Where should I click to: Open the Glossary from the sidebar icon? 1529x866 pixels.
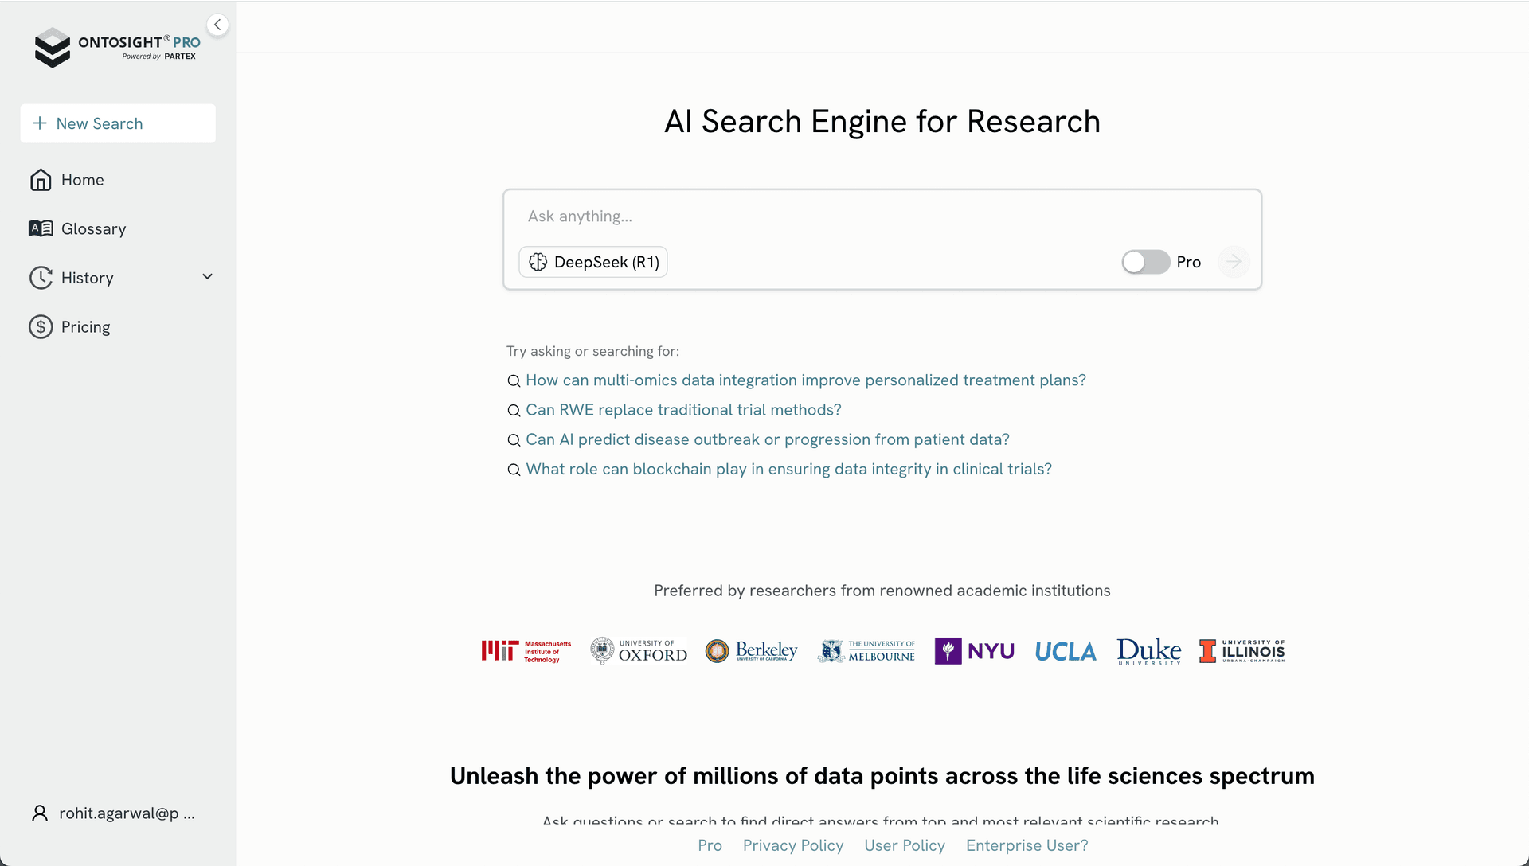pyautogui.click(x=41, y=228)
